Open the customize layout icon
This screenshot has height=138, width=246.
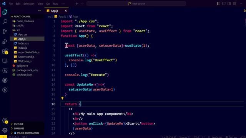tap(234, 3)
